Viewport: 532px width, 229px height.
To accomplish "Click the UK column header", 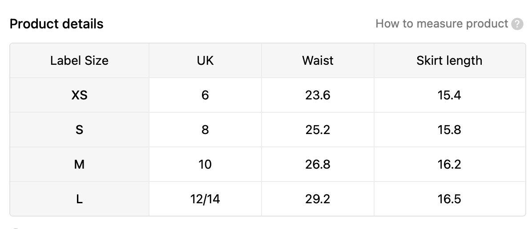I will coord(205,61).
